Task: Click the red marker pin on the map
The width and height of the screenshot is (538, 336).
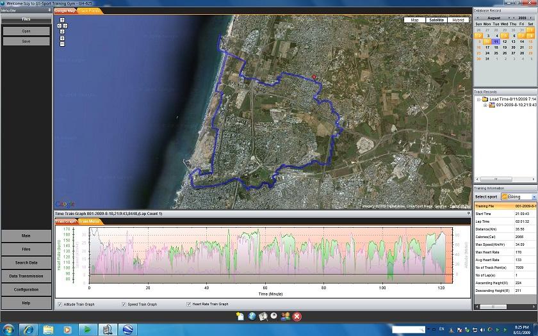Action: tap(314, 77)
